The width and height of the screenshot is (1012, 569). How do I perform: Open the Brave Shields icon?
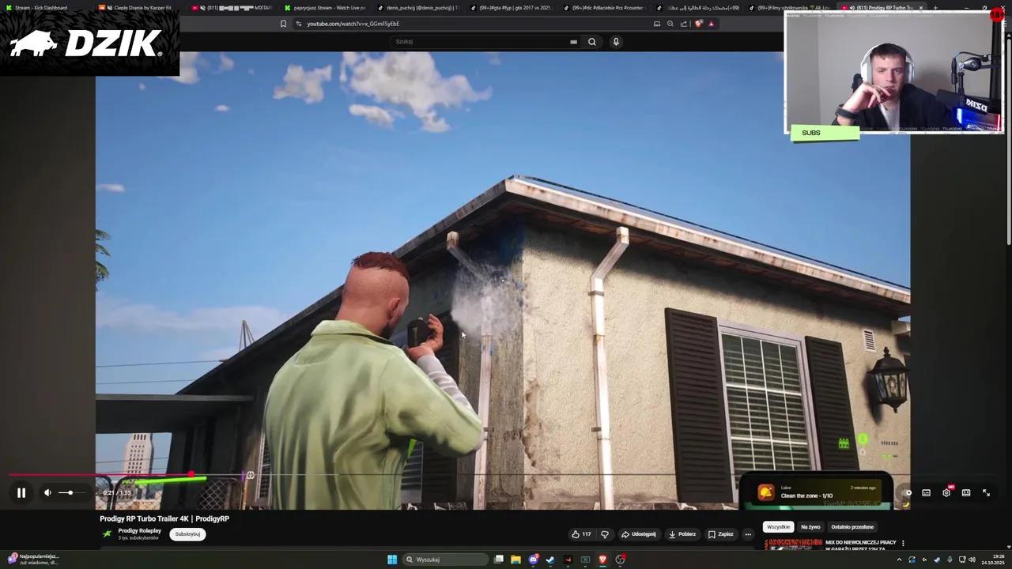click(x=698, y=24)
